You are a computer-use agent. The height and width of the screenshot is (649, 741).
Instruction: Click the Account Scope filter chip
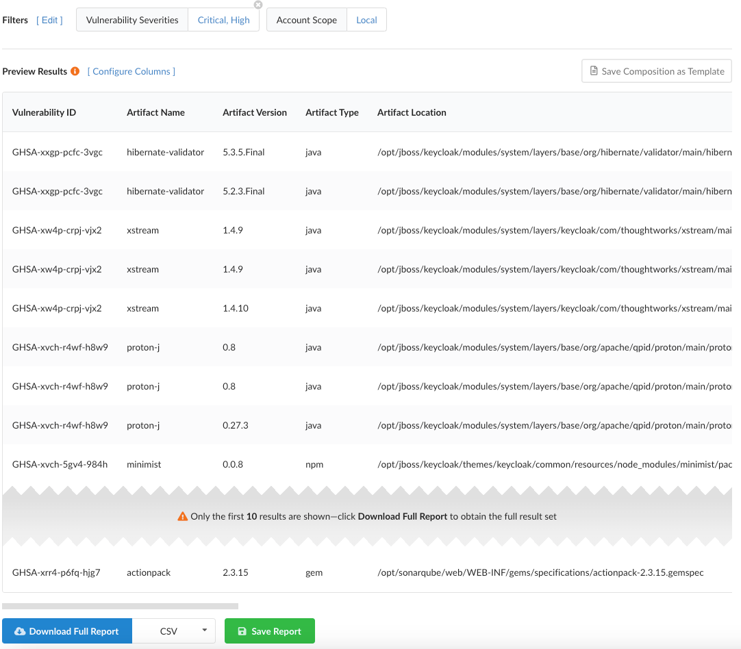[x=306, y=20]
